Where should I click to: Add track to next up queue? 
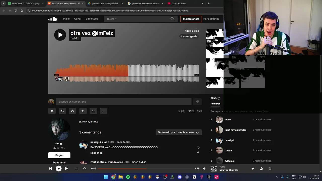coord(93,111)
